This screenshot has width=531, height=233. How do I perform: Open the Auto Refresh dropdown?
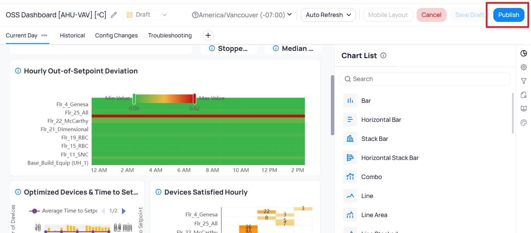coord(328,15)
